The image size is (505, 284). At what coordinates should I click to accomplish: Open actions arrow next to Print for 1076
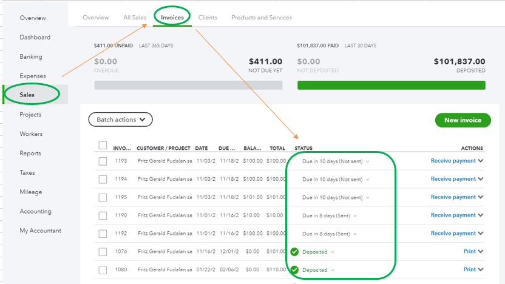point(481,251)
